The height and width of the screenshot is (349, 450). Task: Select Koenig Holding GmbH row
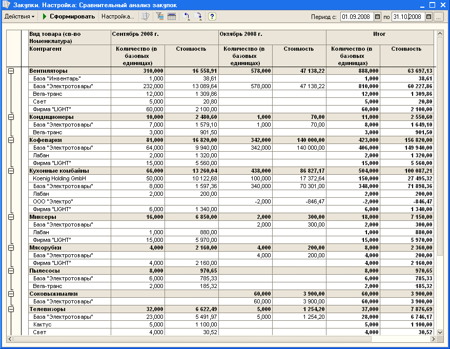point(70,178)
